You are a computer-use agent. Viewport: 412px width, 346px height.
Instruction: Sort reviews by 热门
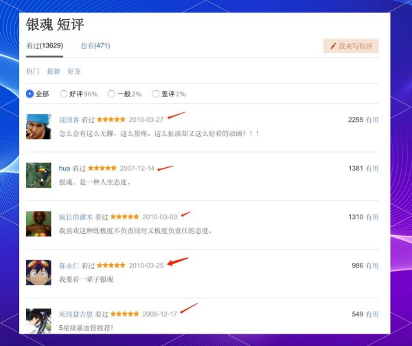coord(32,72)
